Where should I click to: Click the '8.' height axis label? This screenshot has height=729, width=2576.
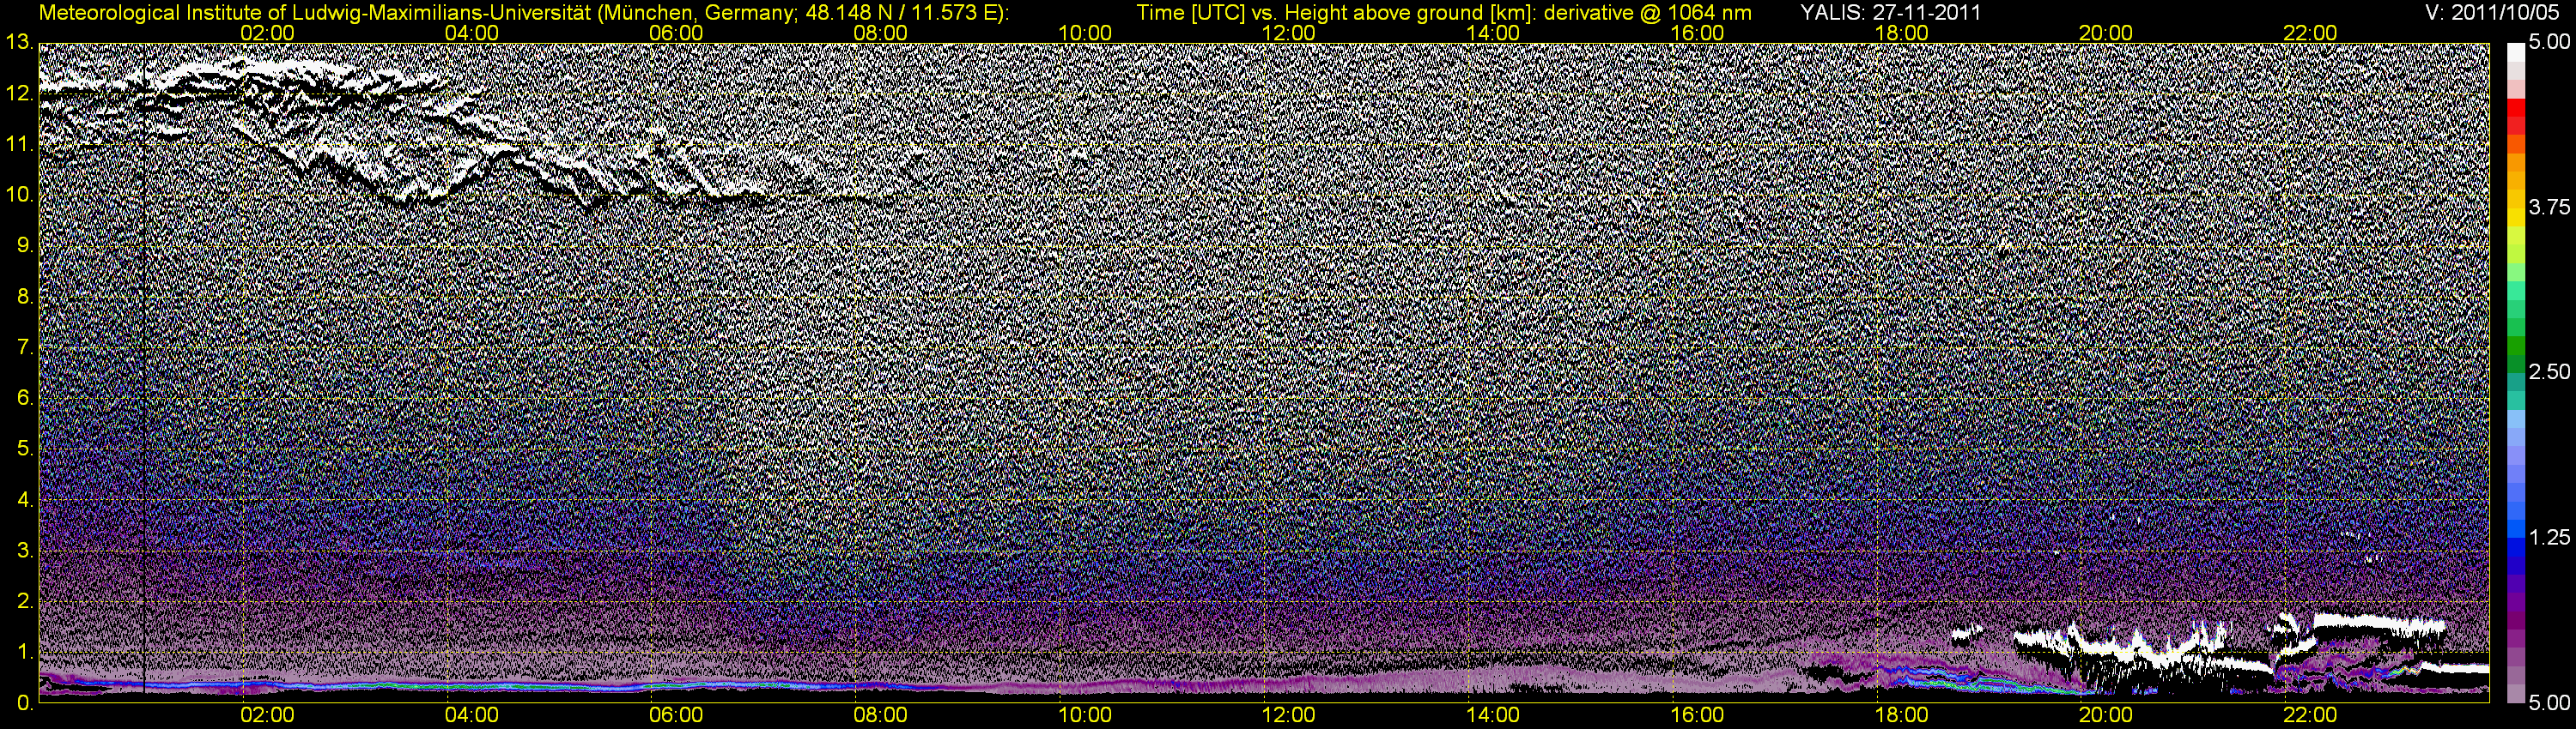point(25,297)
